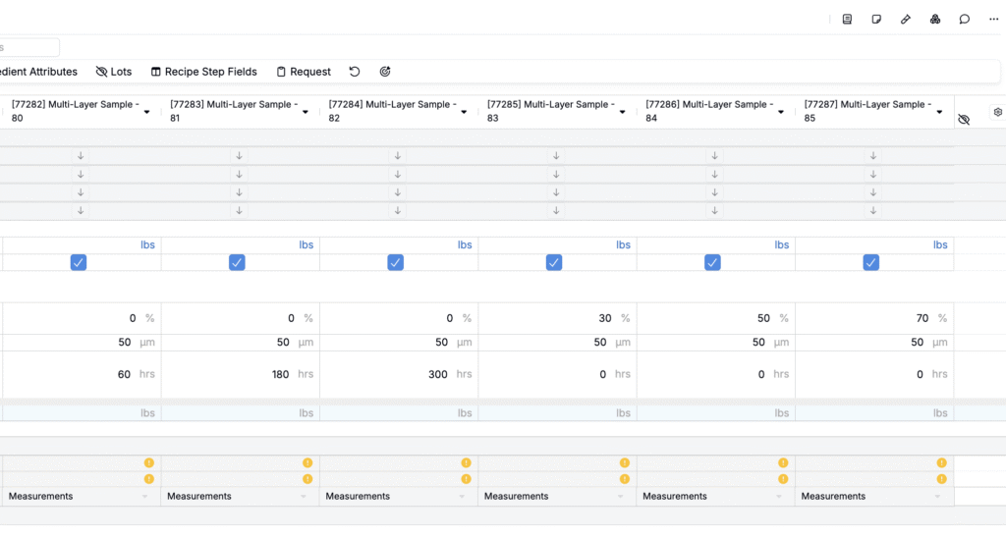The height and width of the screenshot is (538, 1006).
Task: Click the undo arrow in toolbar
Action: pyautogui.click(x=355, y=72)
